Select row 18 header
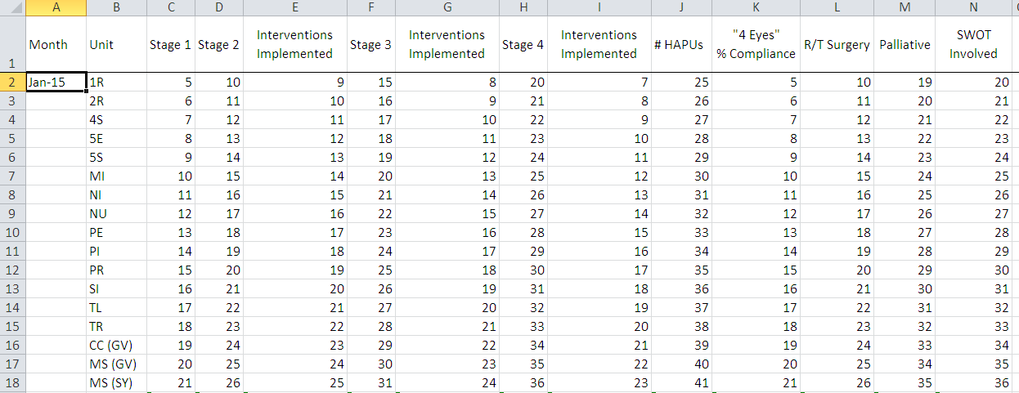The height and width of the screenshot is (393, 1019). (x=12, y=383)
